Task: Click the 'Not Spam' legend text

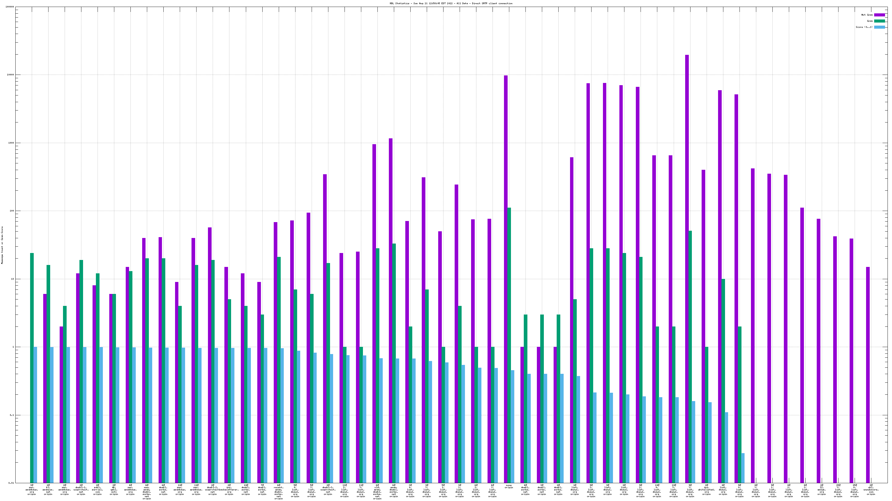Action: tap(867, 15)
